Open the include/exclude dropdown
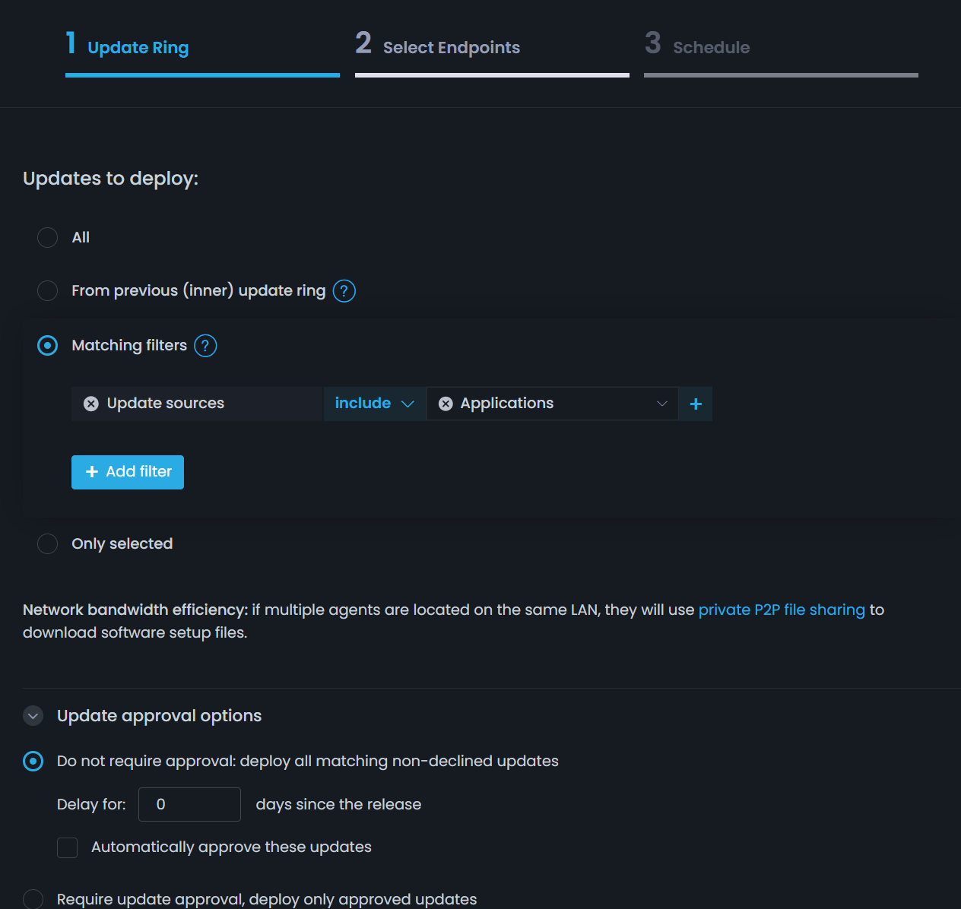Viewport: 961px width, 909px height. 375,404
